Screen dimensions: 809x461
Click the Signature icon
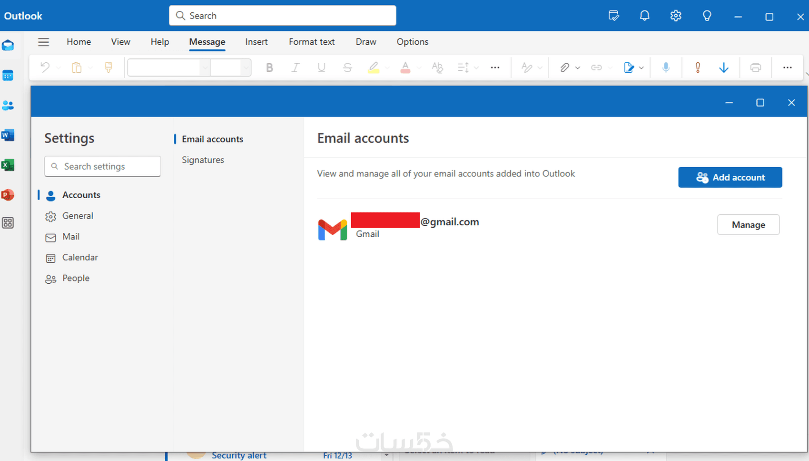click(x=629, y=67)
